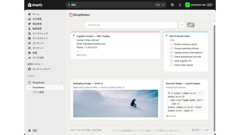Open notifications bell icon

180,5
